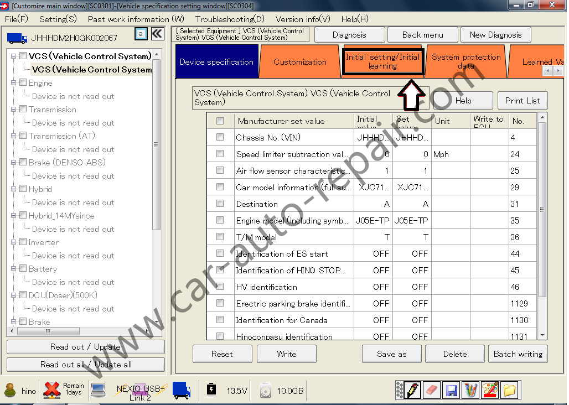Screen dimensions: 569x405
Task: Collapse the DCU(Doser)(500K) tree node
Action: 14,295
